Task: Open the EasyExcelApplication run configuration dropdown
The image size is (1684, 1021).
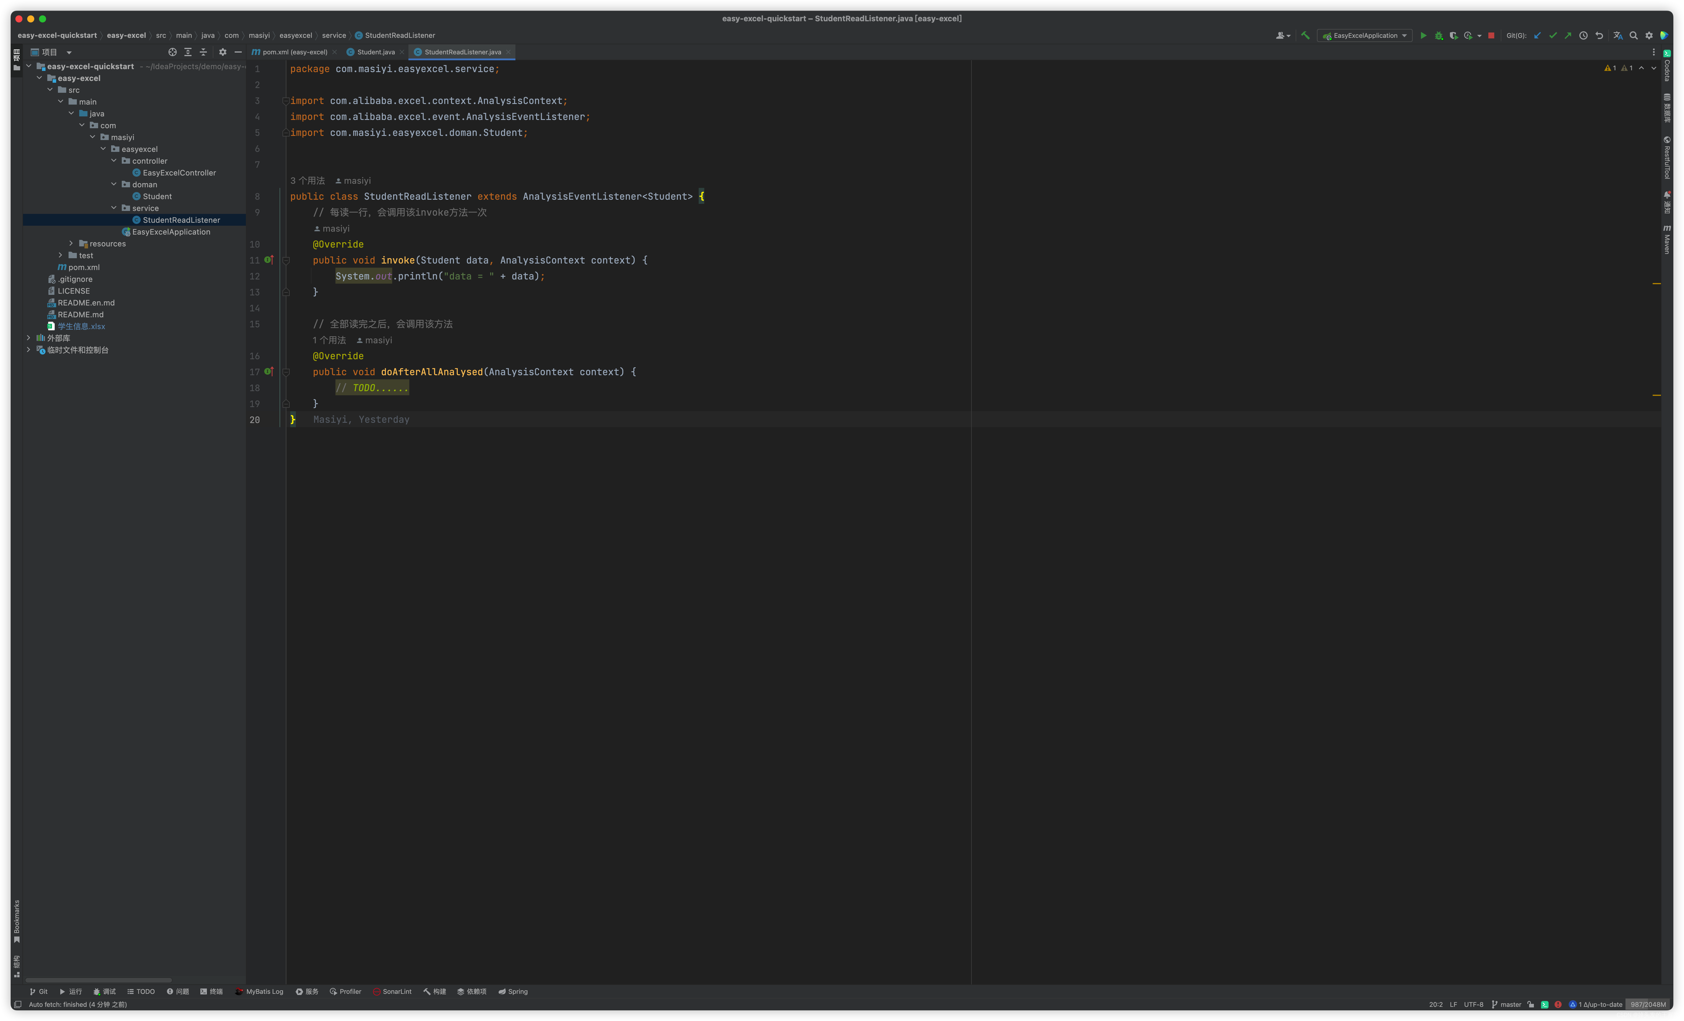Action: click(1365, 35)
